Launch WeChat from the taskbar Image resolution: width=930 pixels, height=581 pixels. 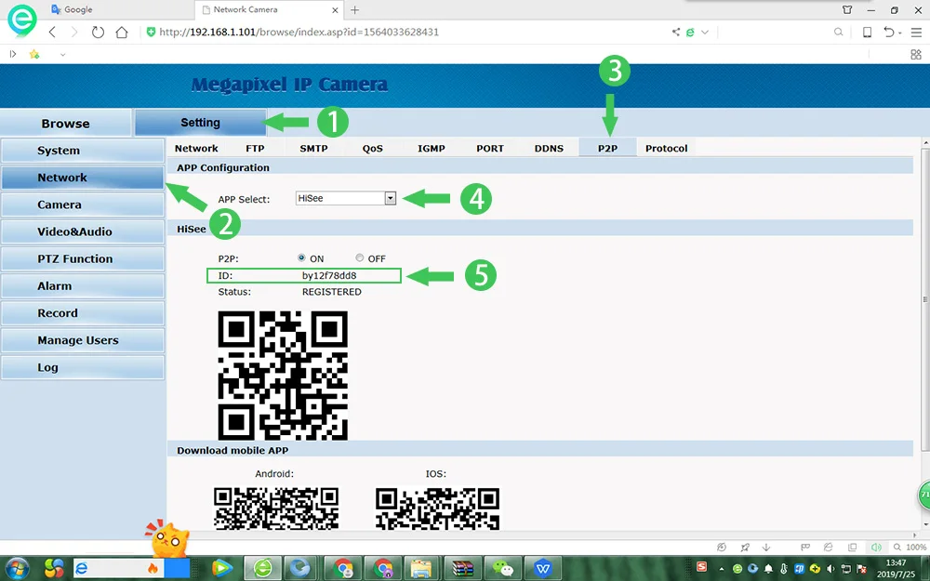click(503, 569)
